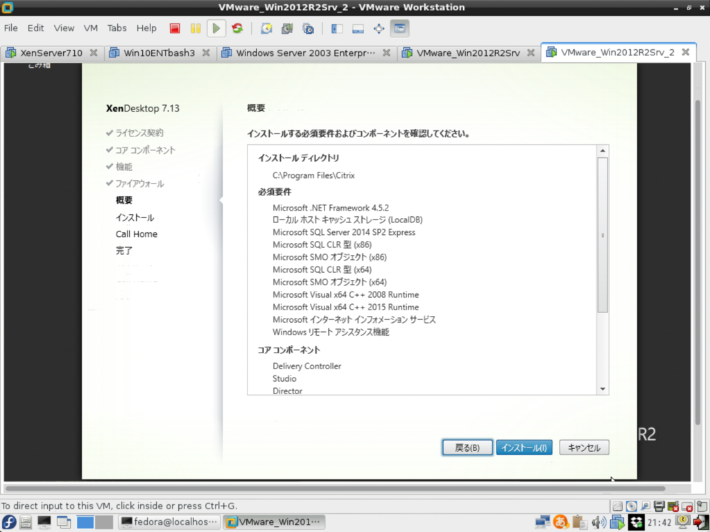Open the View menu

point(64,28)
